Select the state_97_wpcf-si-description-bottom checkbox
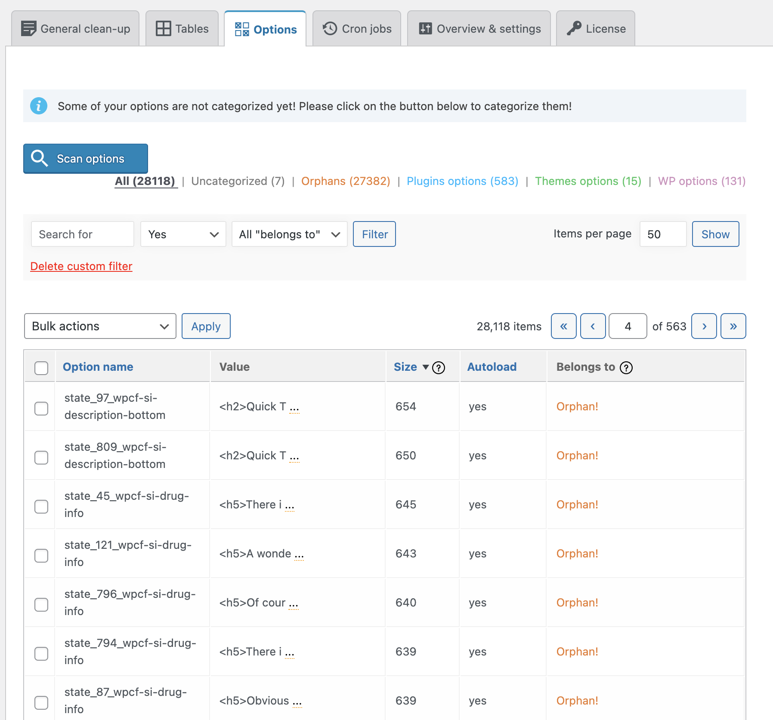 tap(41, 408)
